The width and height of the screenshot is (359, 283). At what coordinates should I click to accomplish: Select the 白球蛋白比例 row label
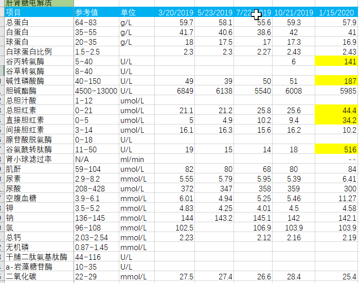click(29, 52)
